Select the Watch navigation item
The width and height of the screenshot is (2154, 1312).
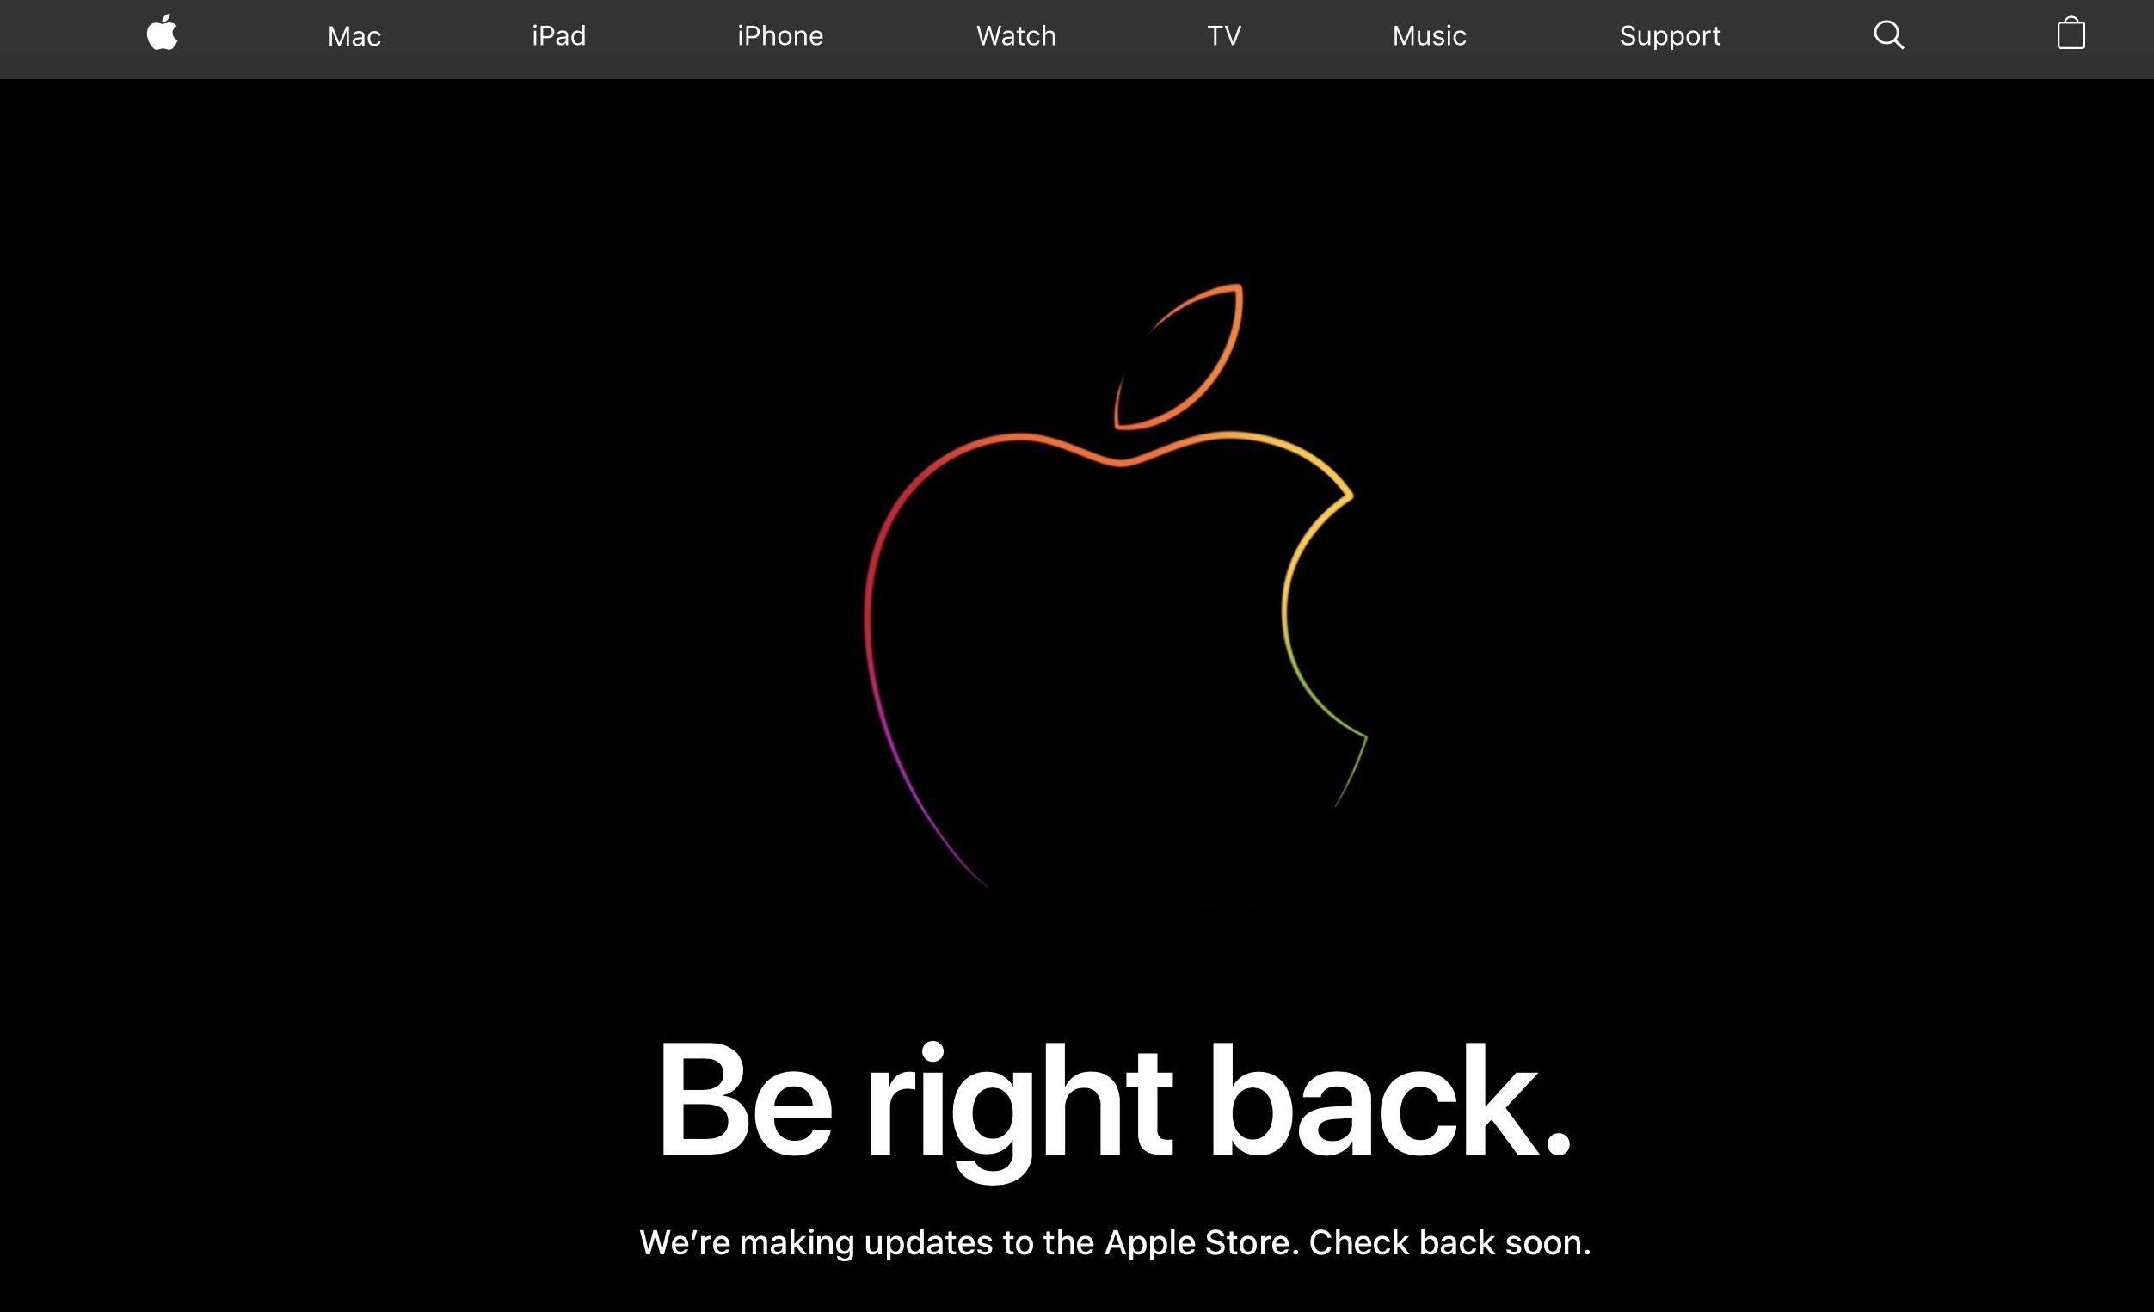coord(1012,34)
